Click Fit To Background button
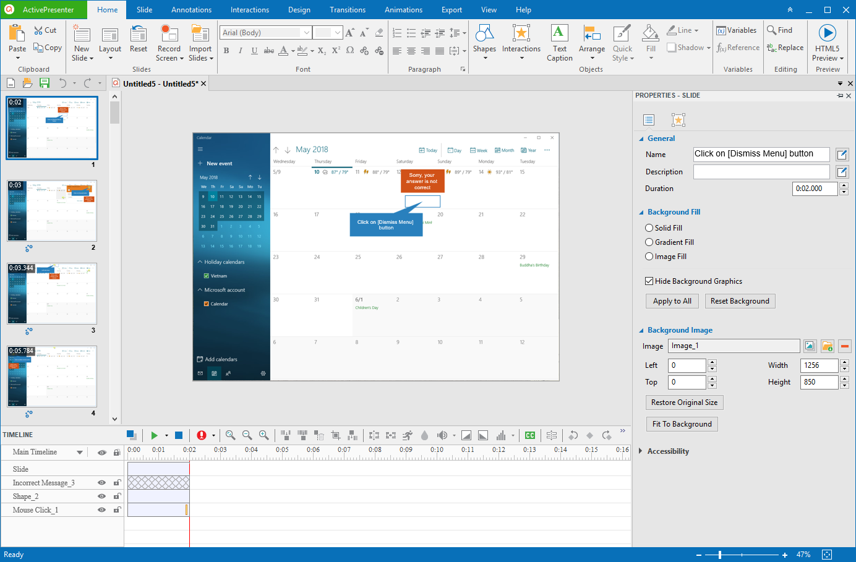856x562 pixels. point(682,424)
